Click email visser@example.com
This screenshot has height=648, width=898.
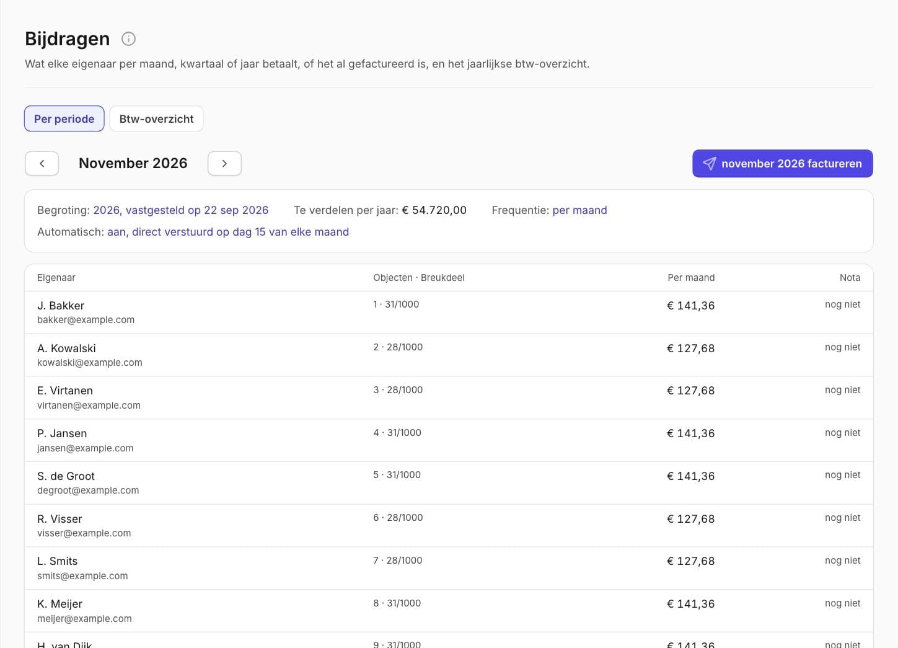(x=84, y=533)
